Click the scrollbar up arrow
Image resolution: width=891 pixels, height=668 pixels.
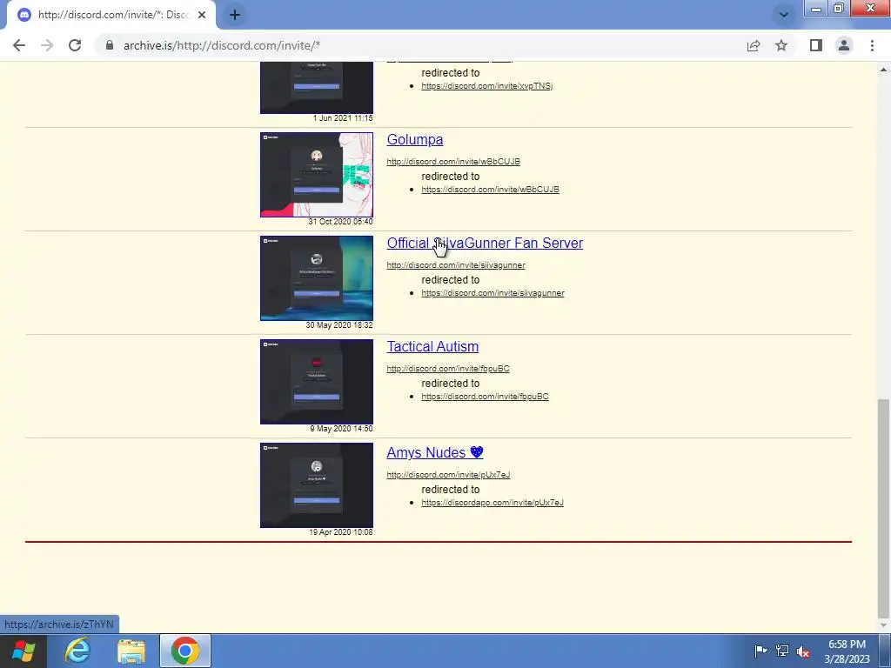(x=882, y=70)
